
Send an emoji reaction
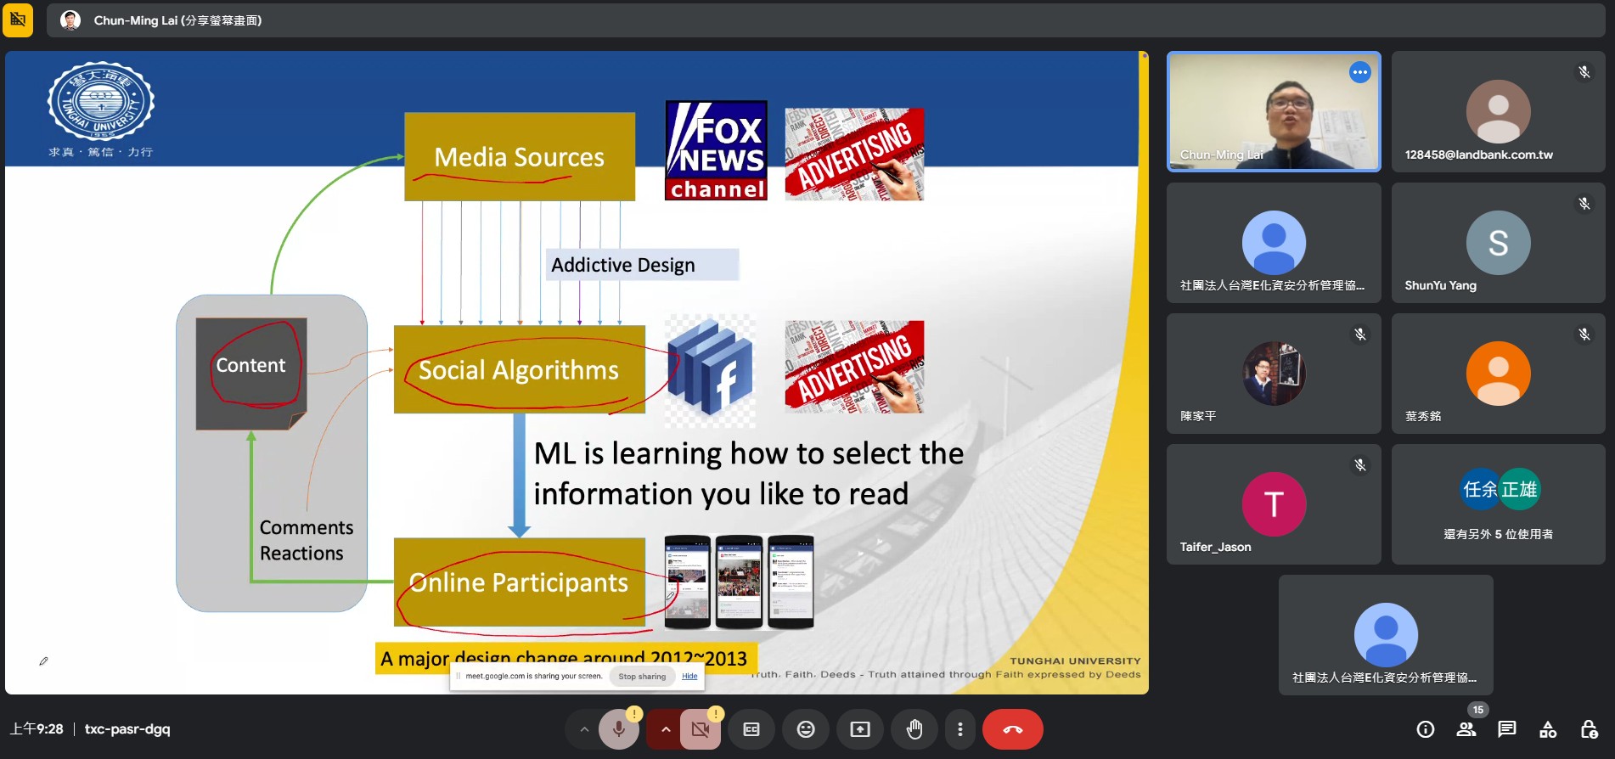[x=805, y=729]
